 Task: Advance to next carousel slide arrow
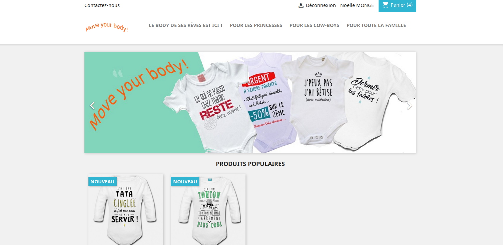[x=409, y=106]
